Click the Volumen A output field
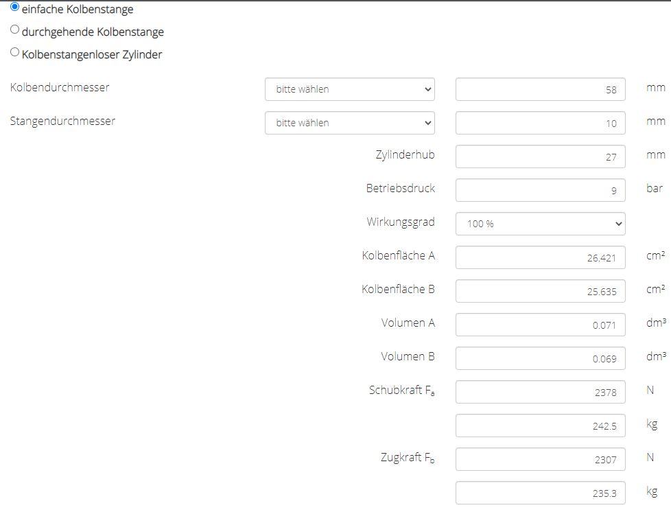 click(x=540, y=325)
